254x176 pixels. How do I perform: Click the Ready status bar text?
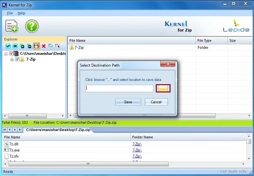[8, 172]
